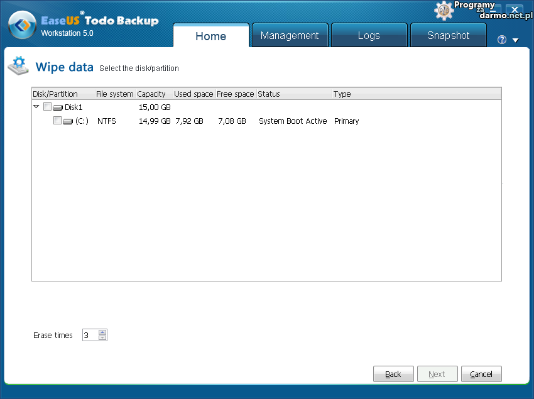This screenshot has width=534, height=399.
Task: Open help via the question mark icon
Action: 501,40
